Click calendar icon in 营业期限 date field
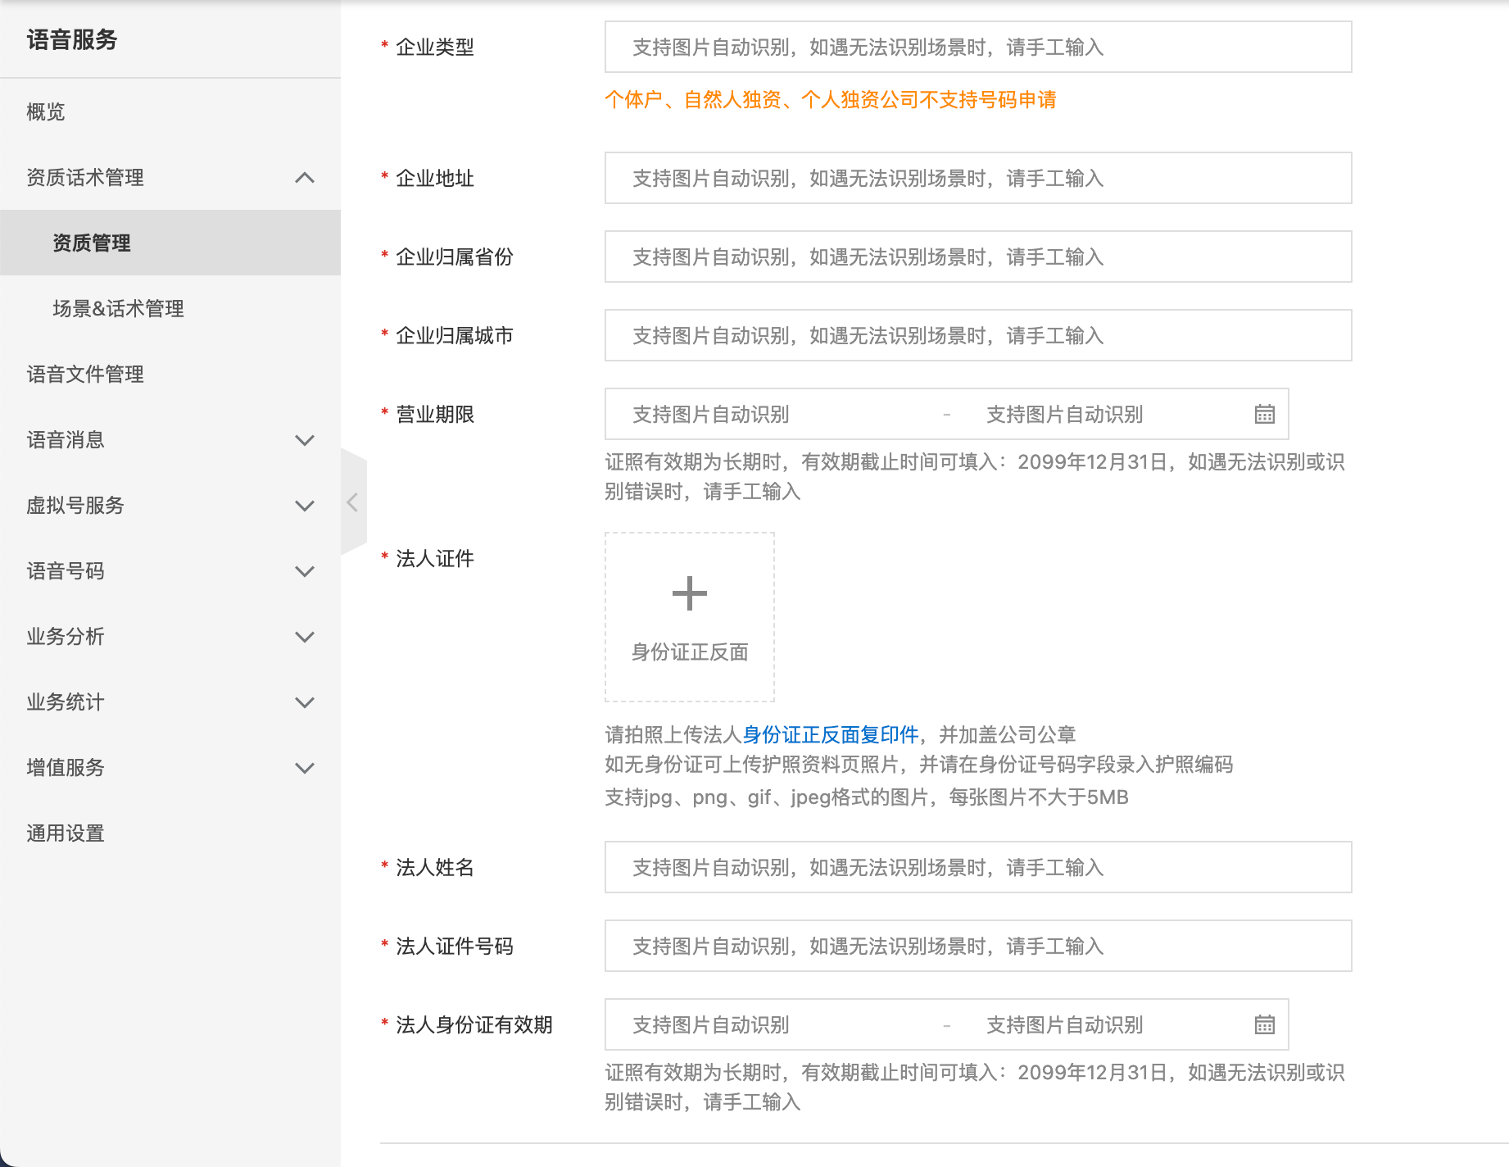Viewport: 1509px width, 1167px height. pos(1264,414)
